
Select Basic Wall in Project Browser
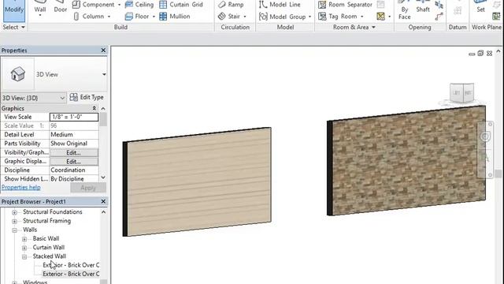point(46,238)
